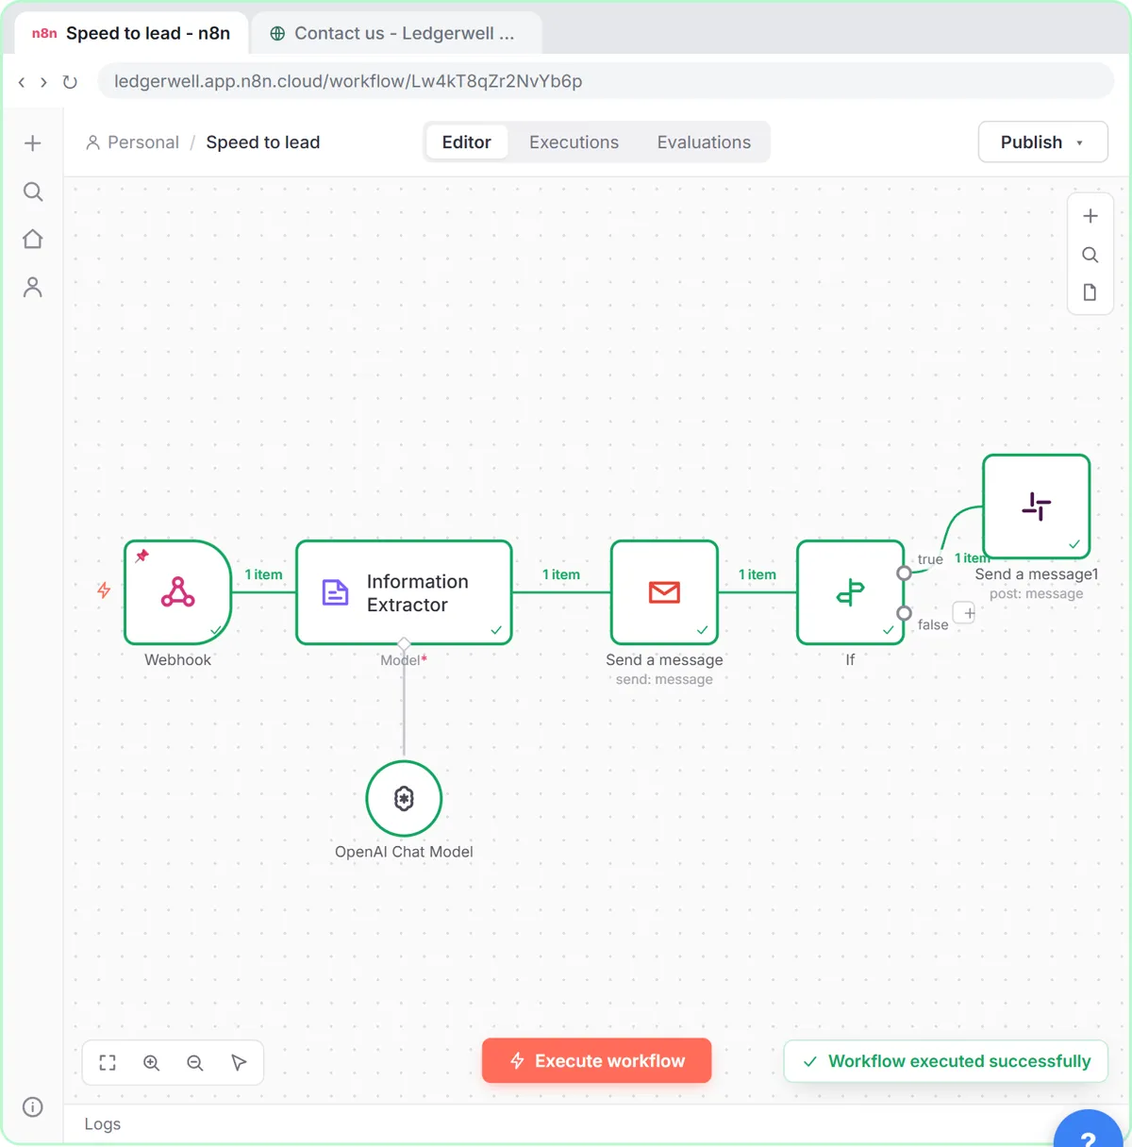Screen dimensions: 1132x1147
Task: Open the If condition node
Action: (x=850, y=592)
